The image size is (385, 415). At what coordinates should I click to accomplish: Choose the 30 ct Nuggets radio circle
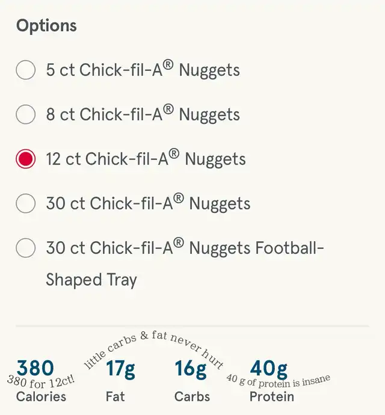[25, 203]
